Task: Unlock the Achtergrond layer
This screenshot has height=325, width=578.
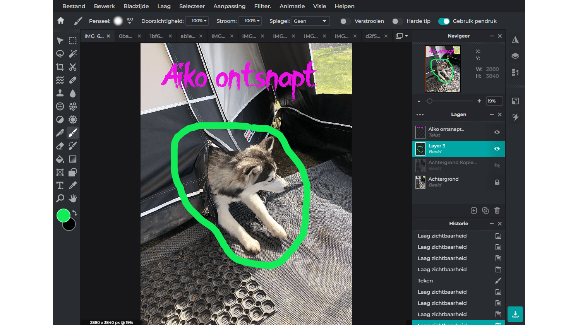Action: [497, 182]
